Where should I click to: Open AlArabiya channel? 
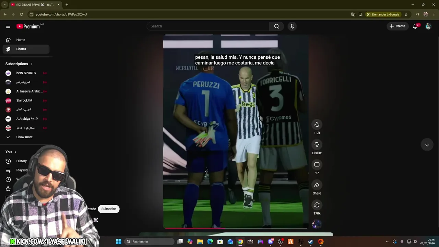pyautogui.click(x=26, y=119)
